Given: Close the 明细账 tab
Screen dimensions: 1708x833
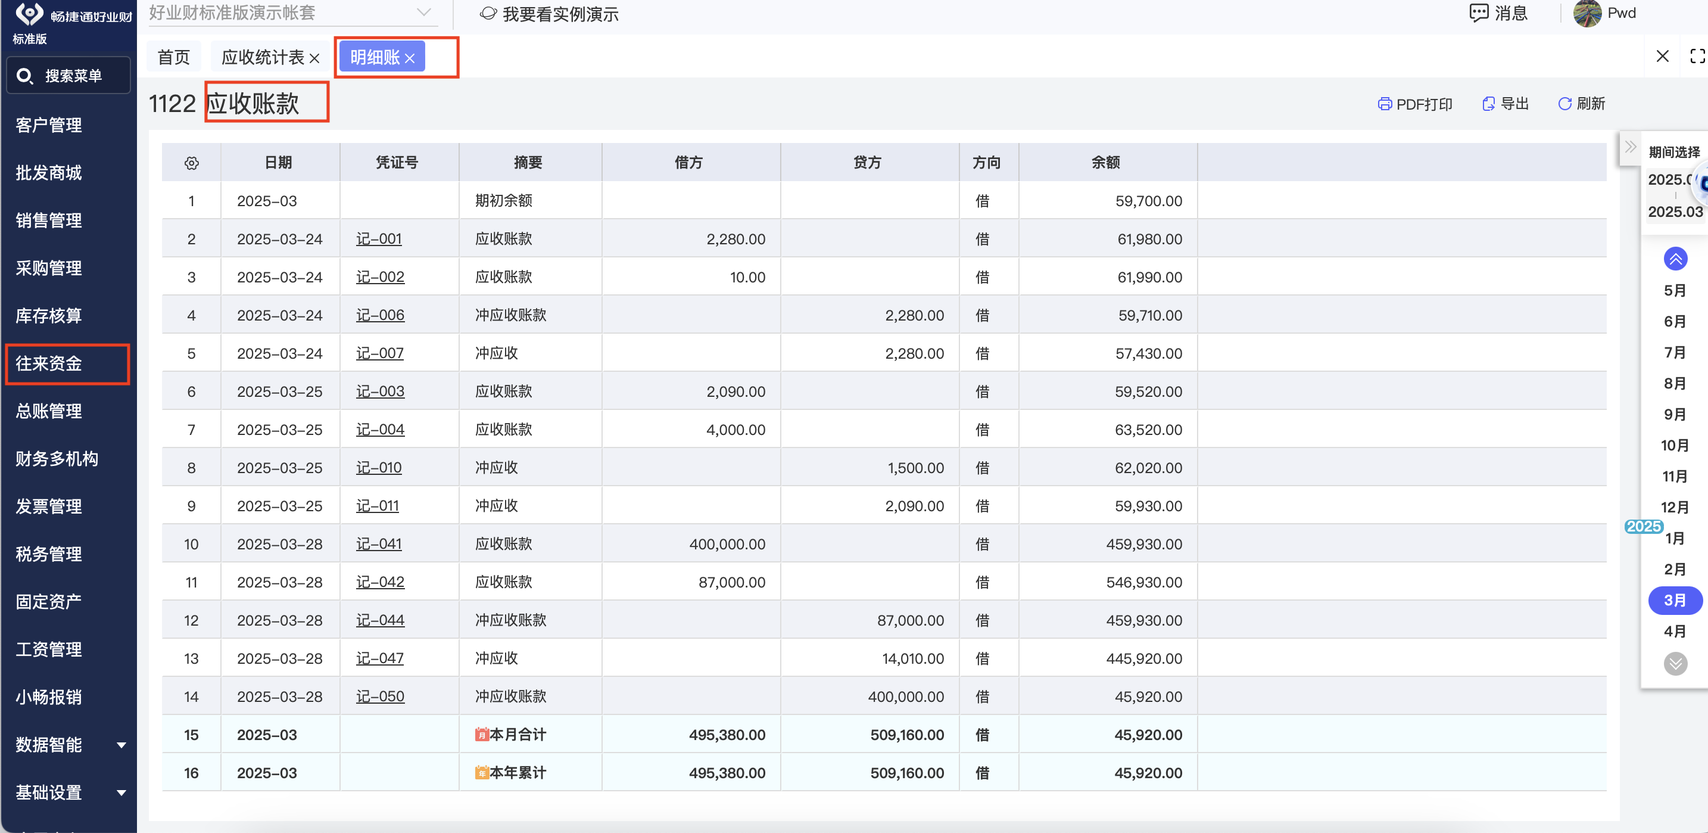Looking at the screenshot, I should tap(410, 58).
